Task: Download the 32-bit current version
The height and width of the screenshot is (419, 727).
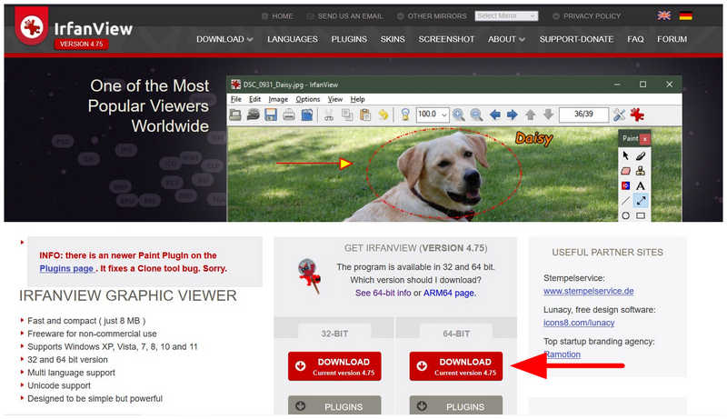Action: coord(334,366)
